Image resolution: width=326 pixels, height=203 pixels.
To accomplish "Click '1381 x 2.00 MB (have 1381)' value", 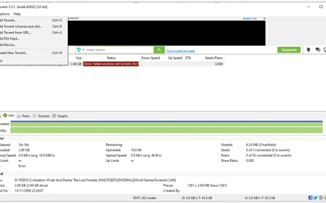I will coord(207,185).
